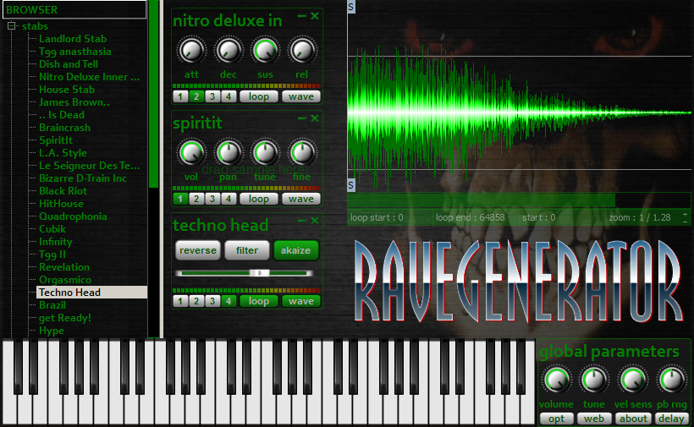This screenshot has width=694, height=427.
Task: Toggle filter in techno head panel
Action: coord(247,250)
